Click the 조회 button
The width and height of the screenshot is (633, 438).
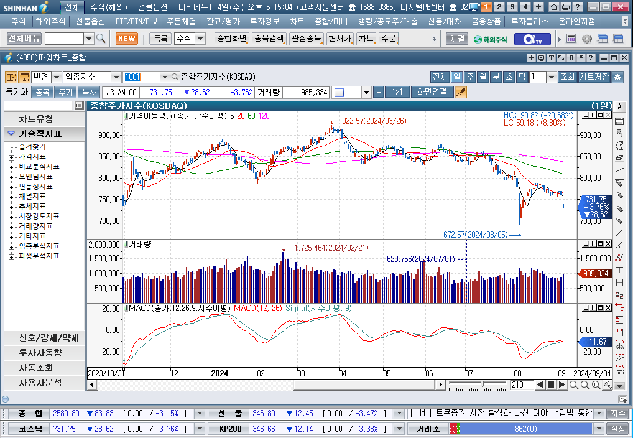pos(567,77)
